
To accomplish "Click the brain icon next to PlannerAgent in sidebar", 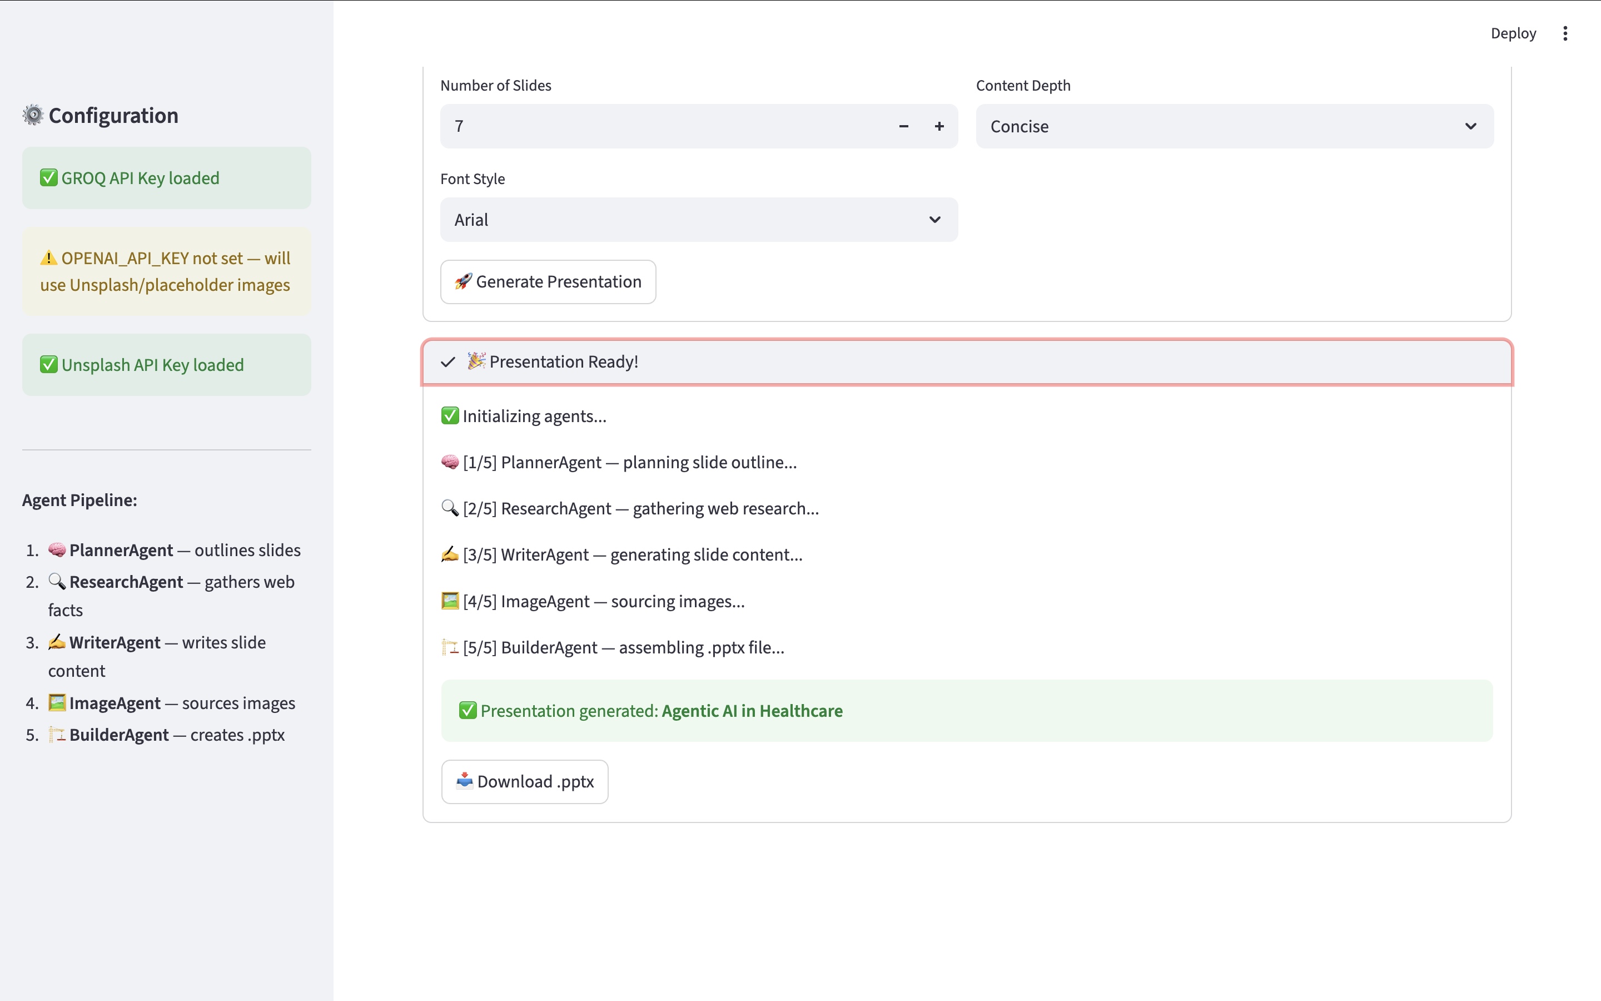I will pos(57,550).
